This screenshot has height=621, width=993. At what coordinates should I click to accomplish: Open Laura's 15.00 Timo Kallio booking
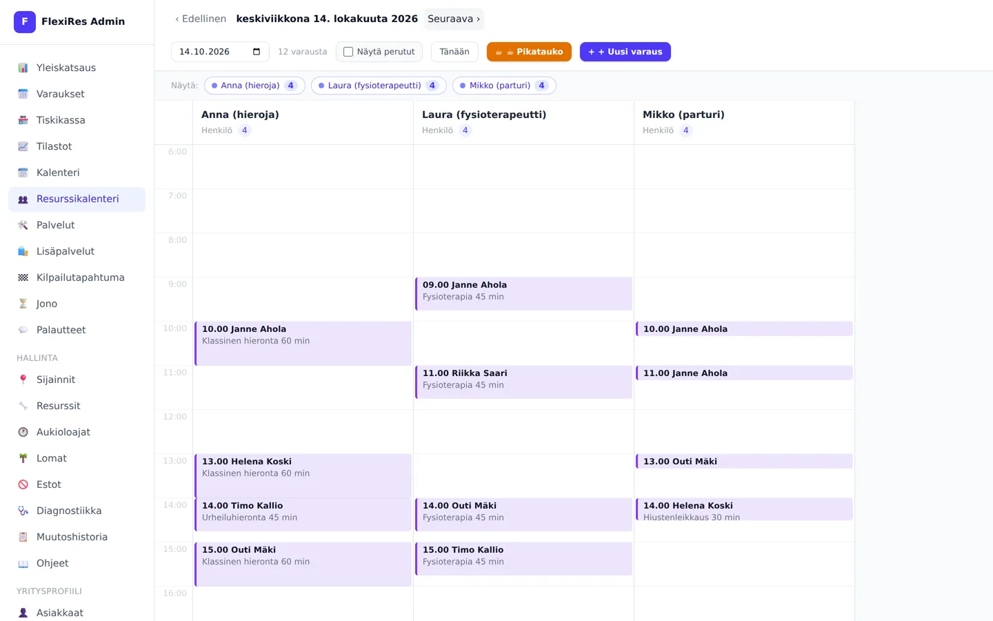coord(523,559)
